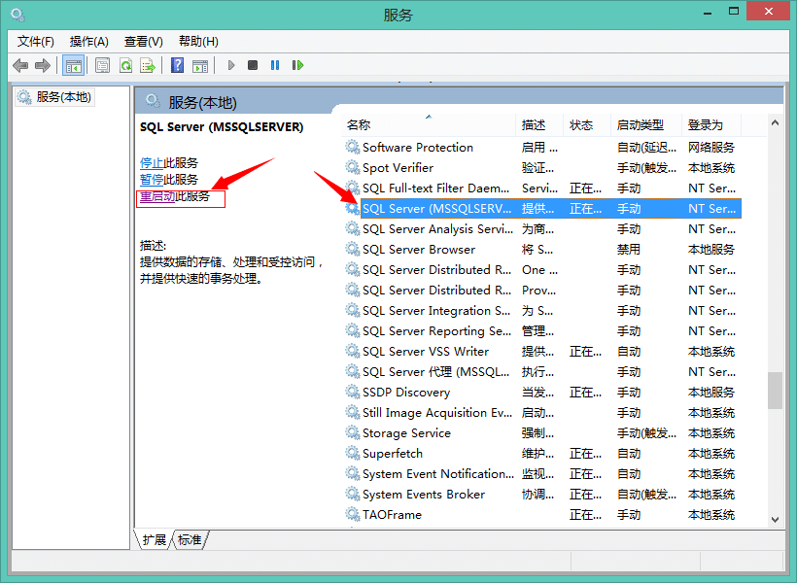Select the Software Protection service
The height and width of the screenshot is (583, 797).
pyautogui.click(x=543, y=147)
